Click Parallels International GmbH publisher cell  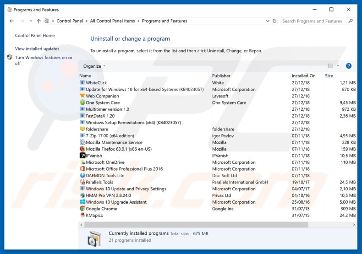240,182
